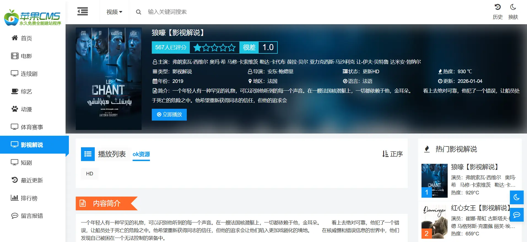Click the 狼嚎 thumbnail ranked 1
527x242 pixels.
(x=434, y=181)
